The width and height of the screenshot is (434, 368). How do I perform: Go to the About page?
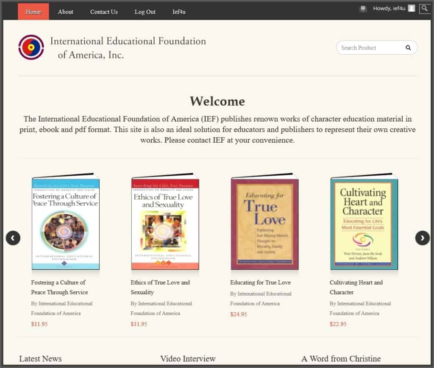pyautogui.click(x=65, y=12)
